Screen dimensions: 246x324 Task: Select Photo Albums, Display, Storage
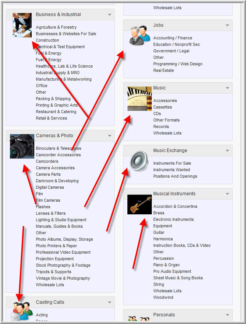point(64,239)
